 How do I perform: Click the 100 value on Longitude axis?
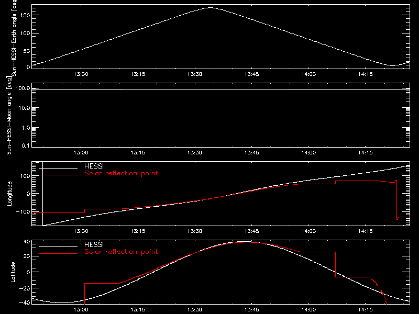coord(25,176)
